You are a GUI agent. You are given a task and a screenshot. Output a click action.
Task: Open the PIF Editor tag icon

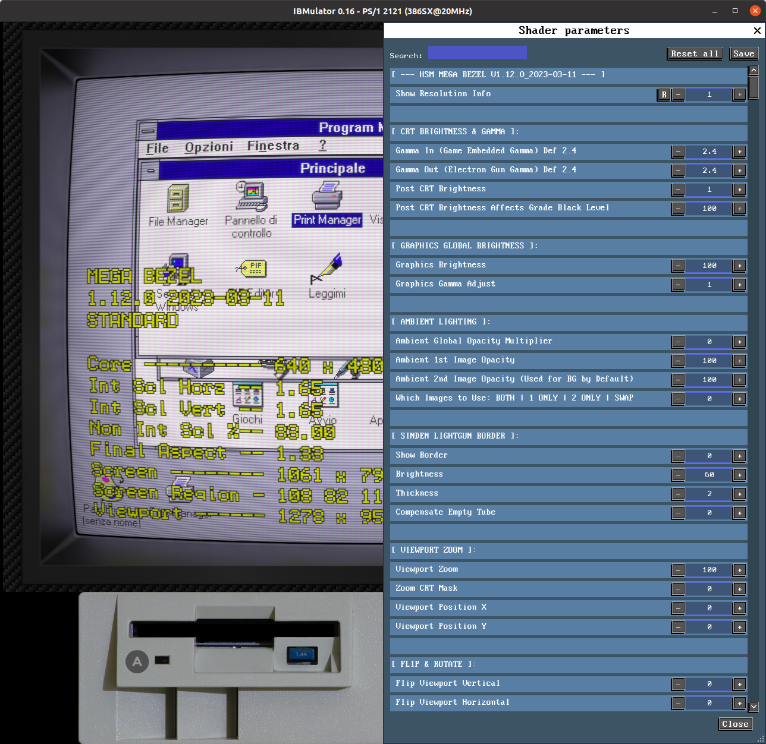click(x=252, y=269)
